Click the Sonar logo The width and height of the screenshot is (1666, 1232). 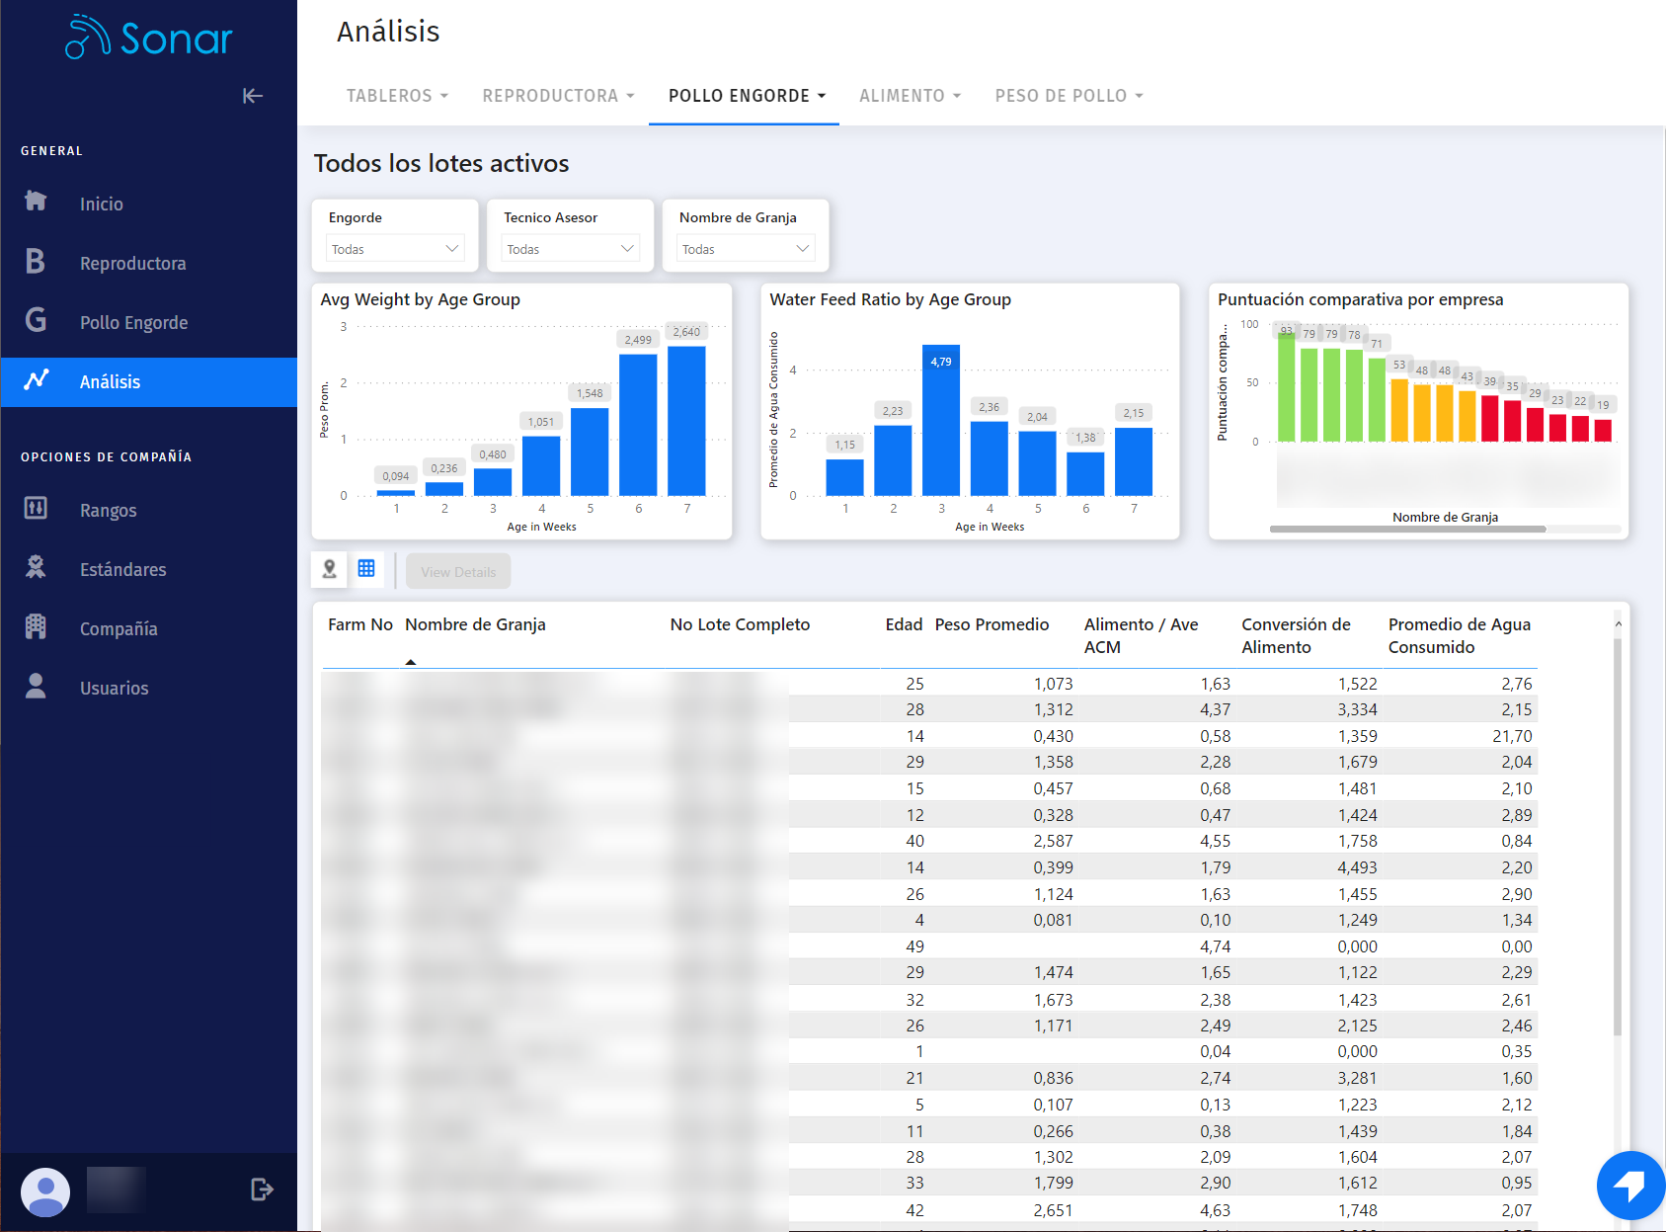coord(148,38)
